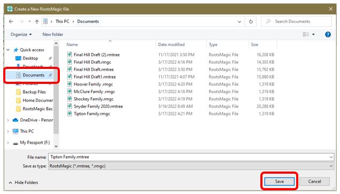340x194 pixels.
Task: Select file Final Hill Draft1.rmtree
Action: pos(95,77)
